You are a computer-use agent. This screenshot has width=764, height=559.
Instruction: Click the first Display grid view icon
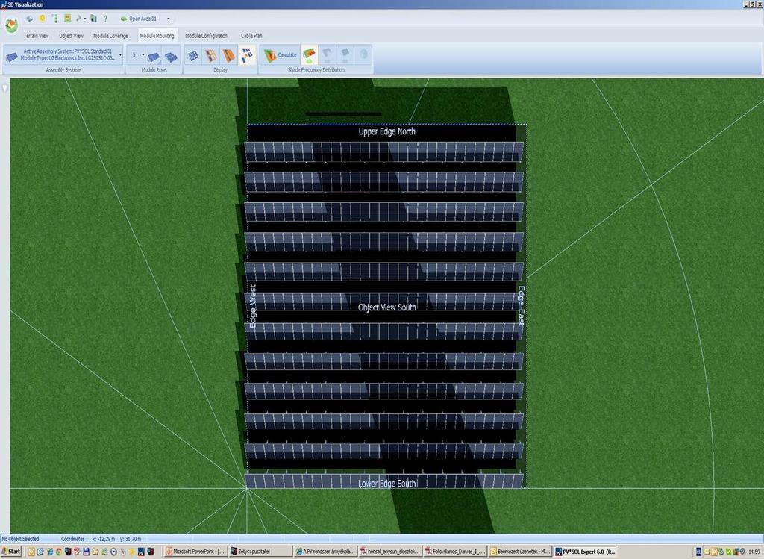click(193, 55)
